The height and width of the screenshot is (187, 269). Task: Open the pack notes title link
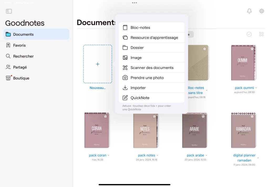coord(147,155)
